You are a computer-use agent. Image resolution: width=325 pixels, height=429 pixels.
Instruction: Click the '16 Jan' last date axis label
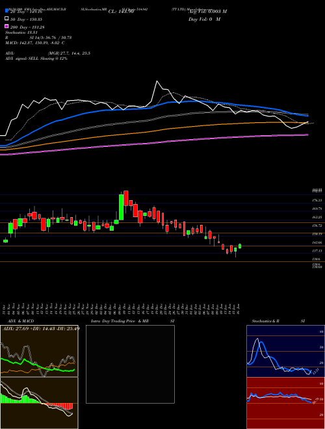(x=240, y=309)
